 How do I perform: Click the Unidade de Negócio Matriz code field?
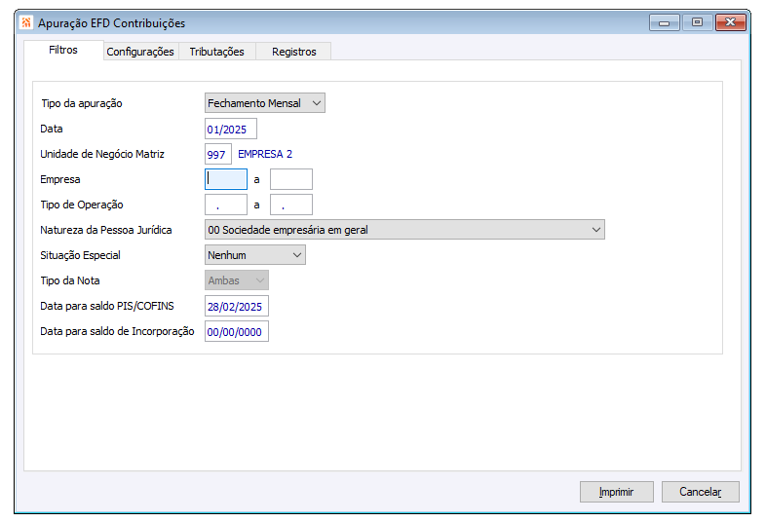[x=218, y=154]
